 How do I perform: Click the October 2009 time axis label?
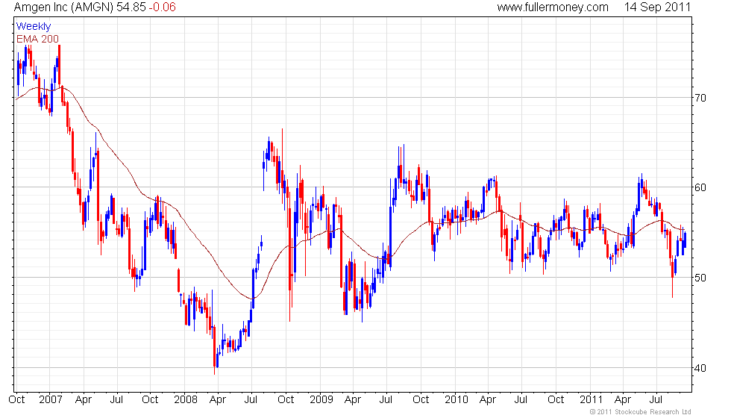(421, 400)
